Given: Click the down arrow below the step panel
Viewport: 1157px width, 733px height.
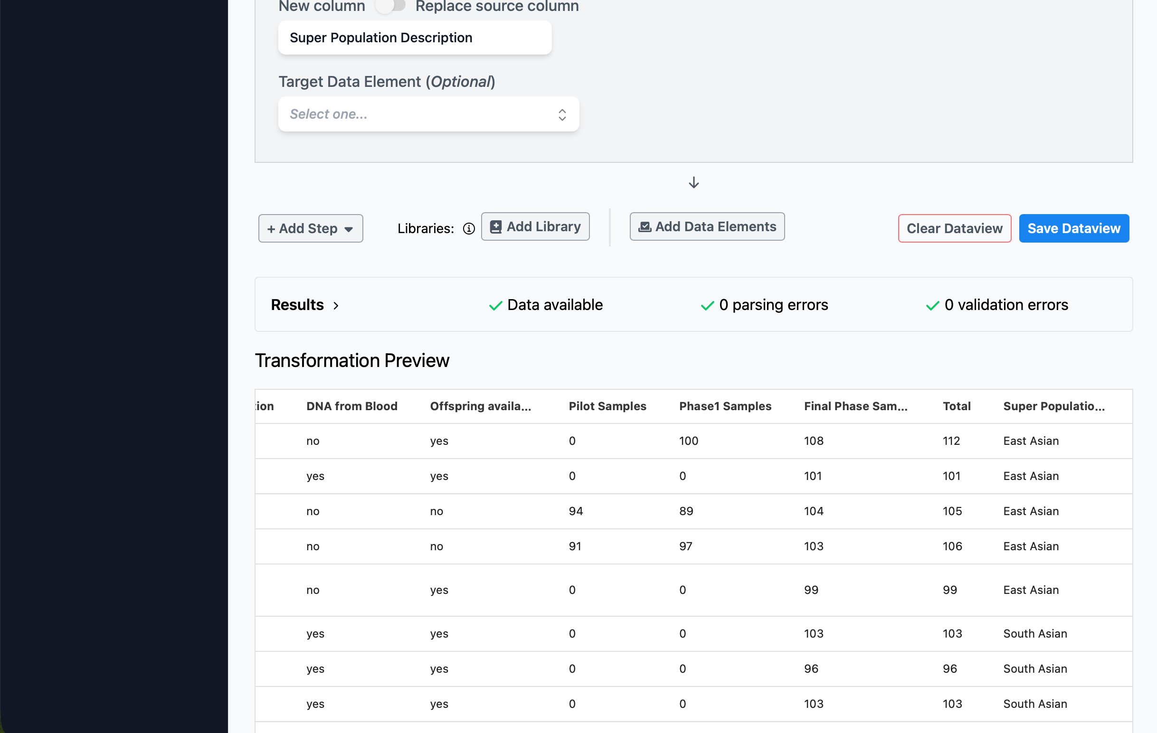Looking at the screenshot, I should tap(693, 182).
